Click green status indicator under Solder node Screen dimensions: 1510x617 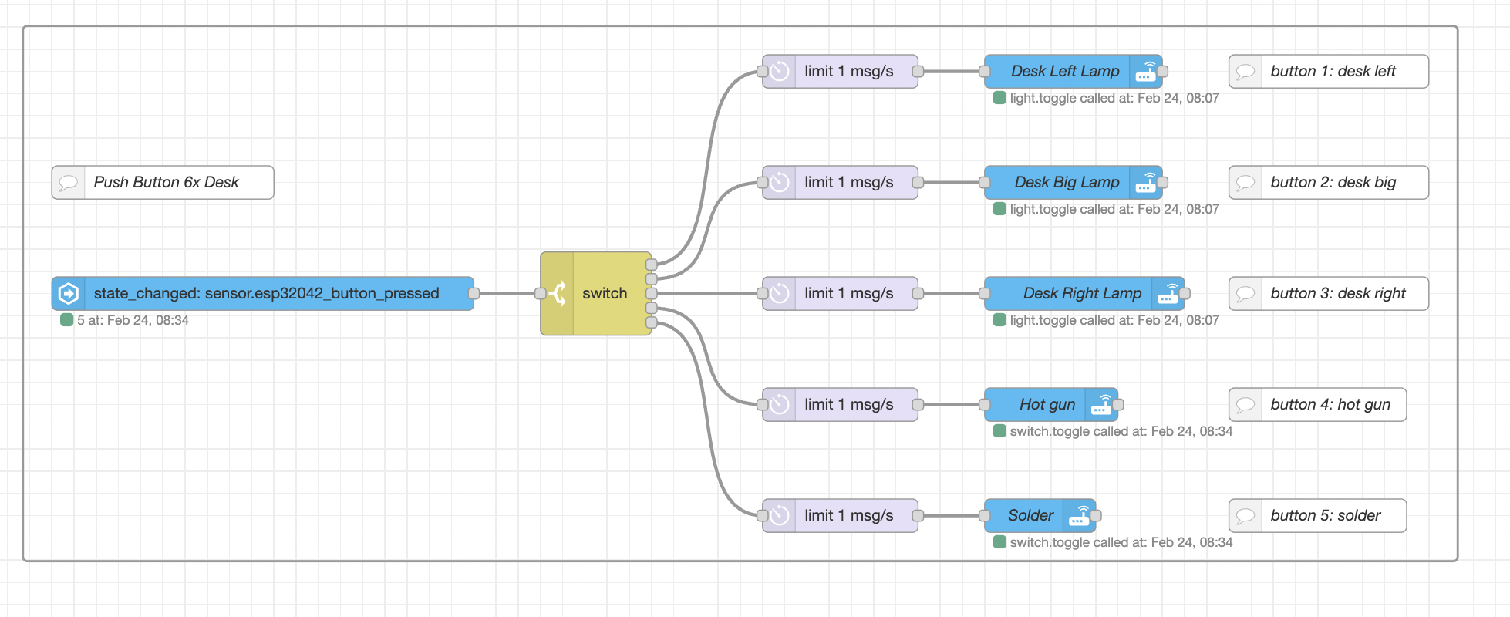point(999,542)
